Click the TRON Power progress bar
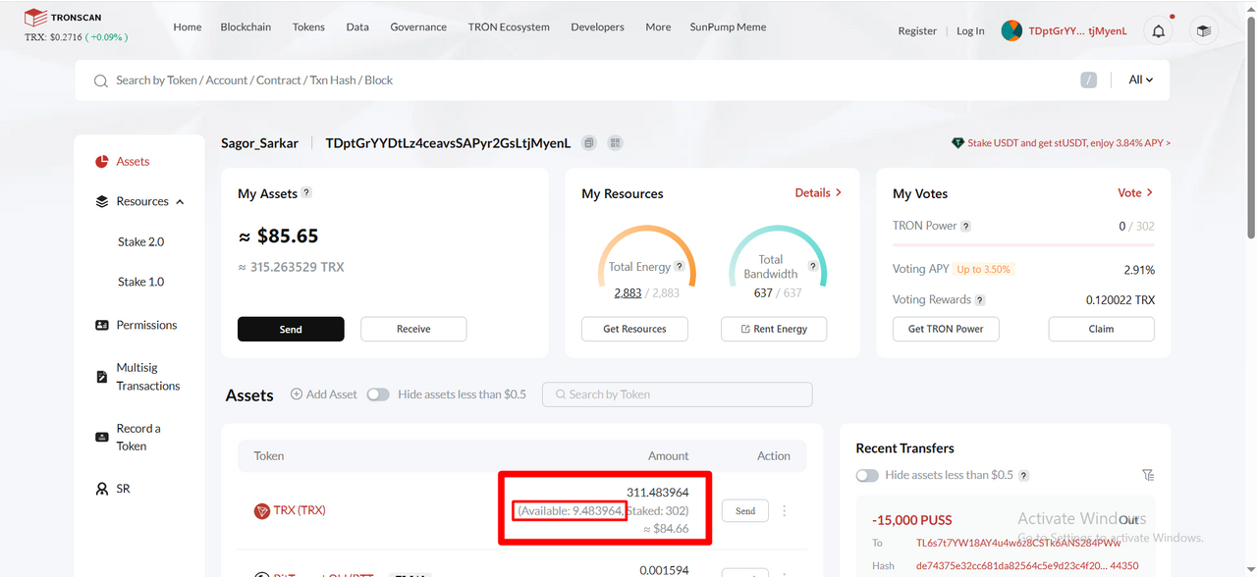The image size is (1257, 577). (x=1023, y=244)
